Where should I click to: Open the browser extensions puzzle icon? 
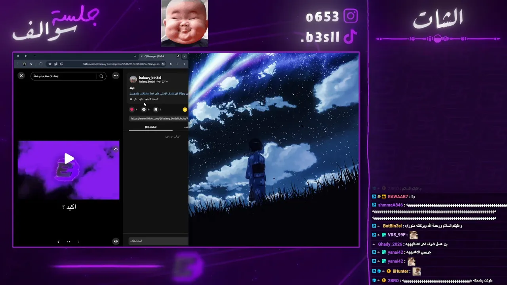tap(41, 64)
